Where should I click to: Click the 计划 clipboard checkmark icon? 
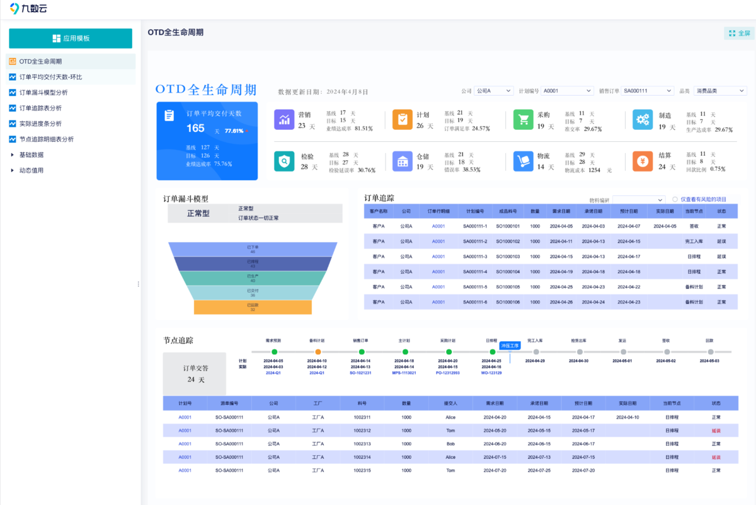(403, 120)
